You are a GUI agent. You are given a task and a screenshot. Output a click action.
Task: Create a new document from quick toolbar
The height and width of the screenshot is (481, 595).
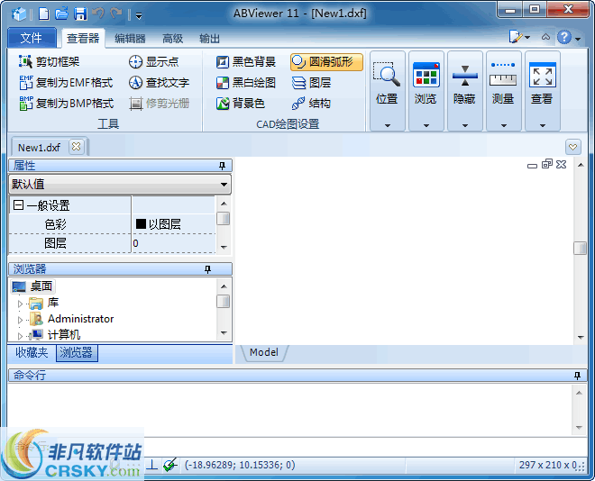[x=44, y=14]
